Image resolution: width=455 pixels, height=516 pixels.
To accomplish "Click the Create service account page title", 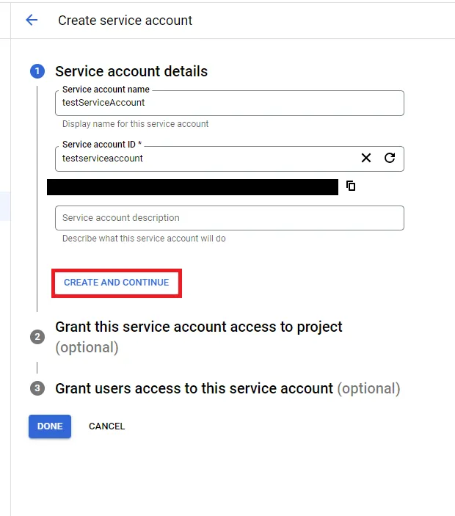I will [x=125, y=21].
